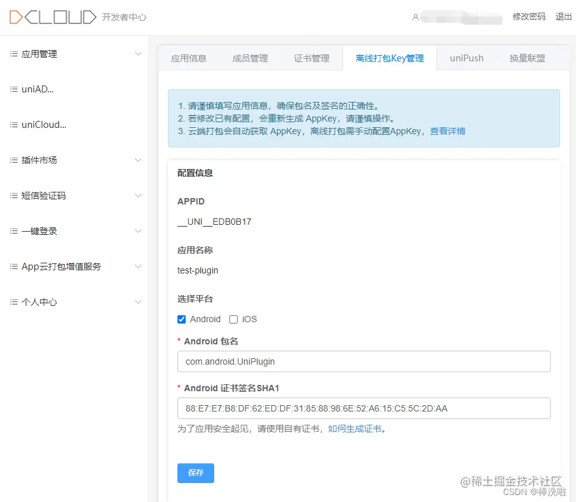Open the 换量联盟 tab
Screen dimensions: 576x502
point(527,58)
